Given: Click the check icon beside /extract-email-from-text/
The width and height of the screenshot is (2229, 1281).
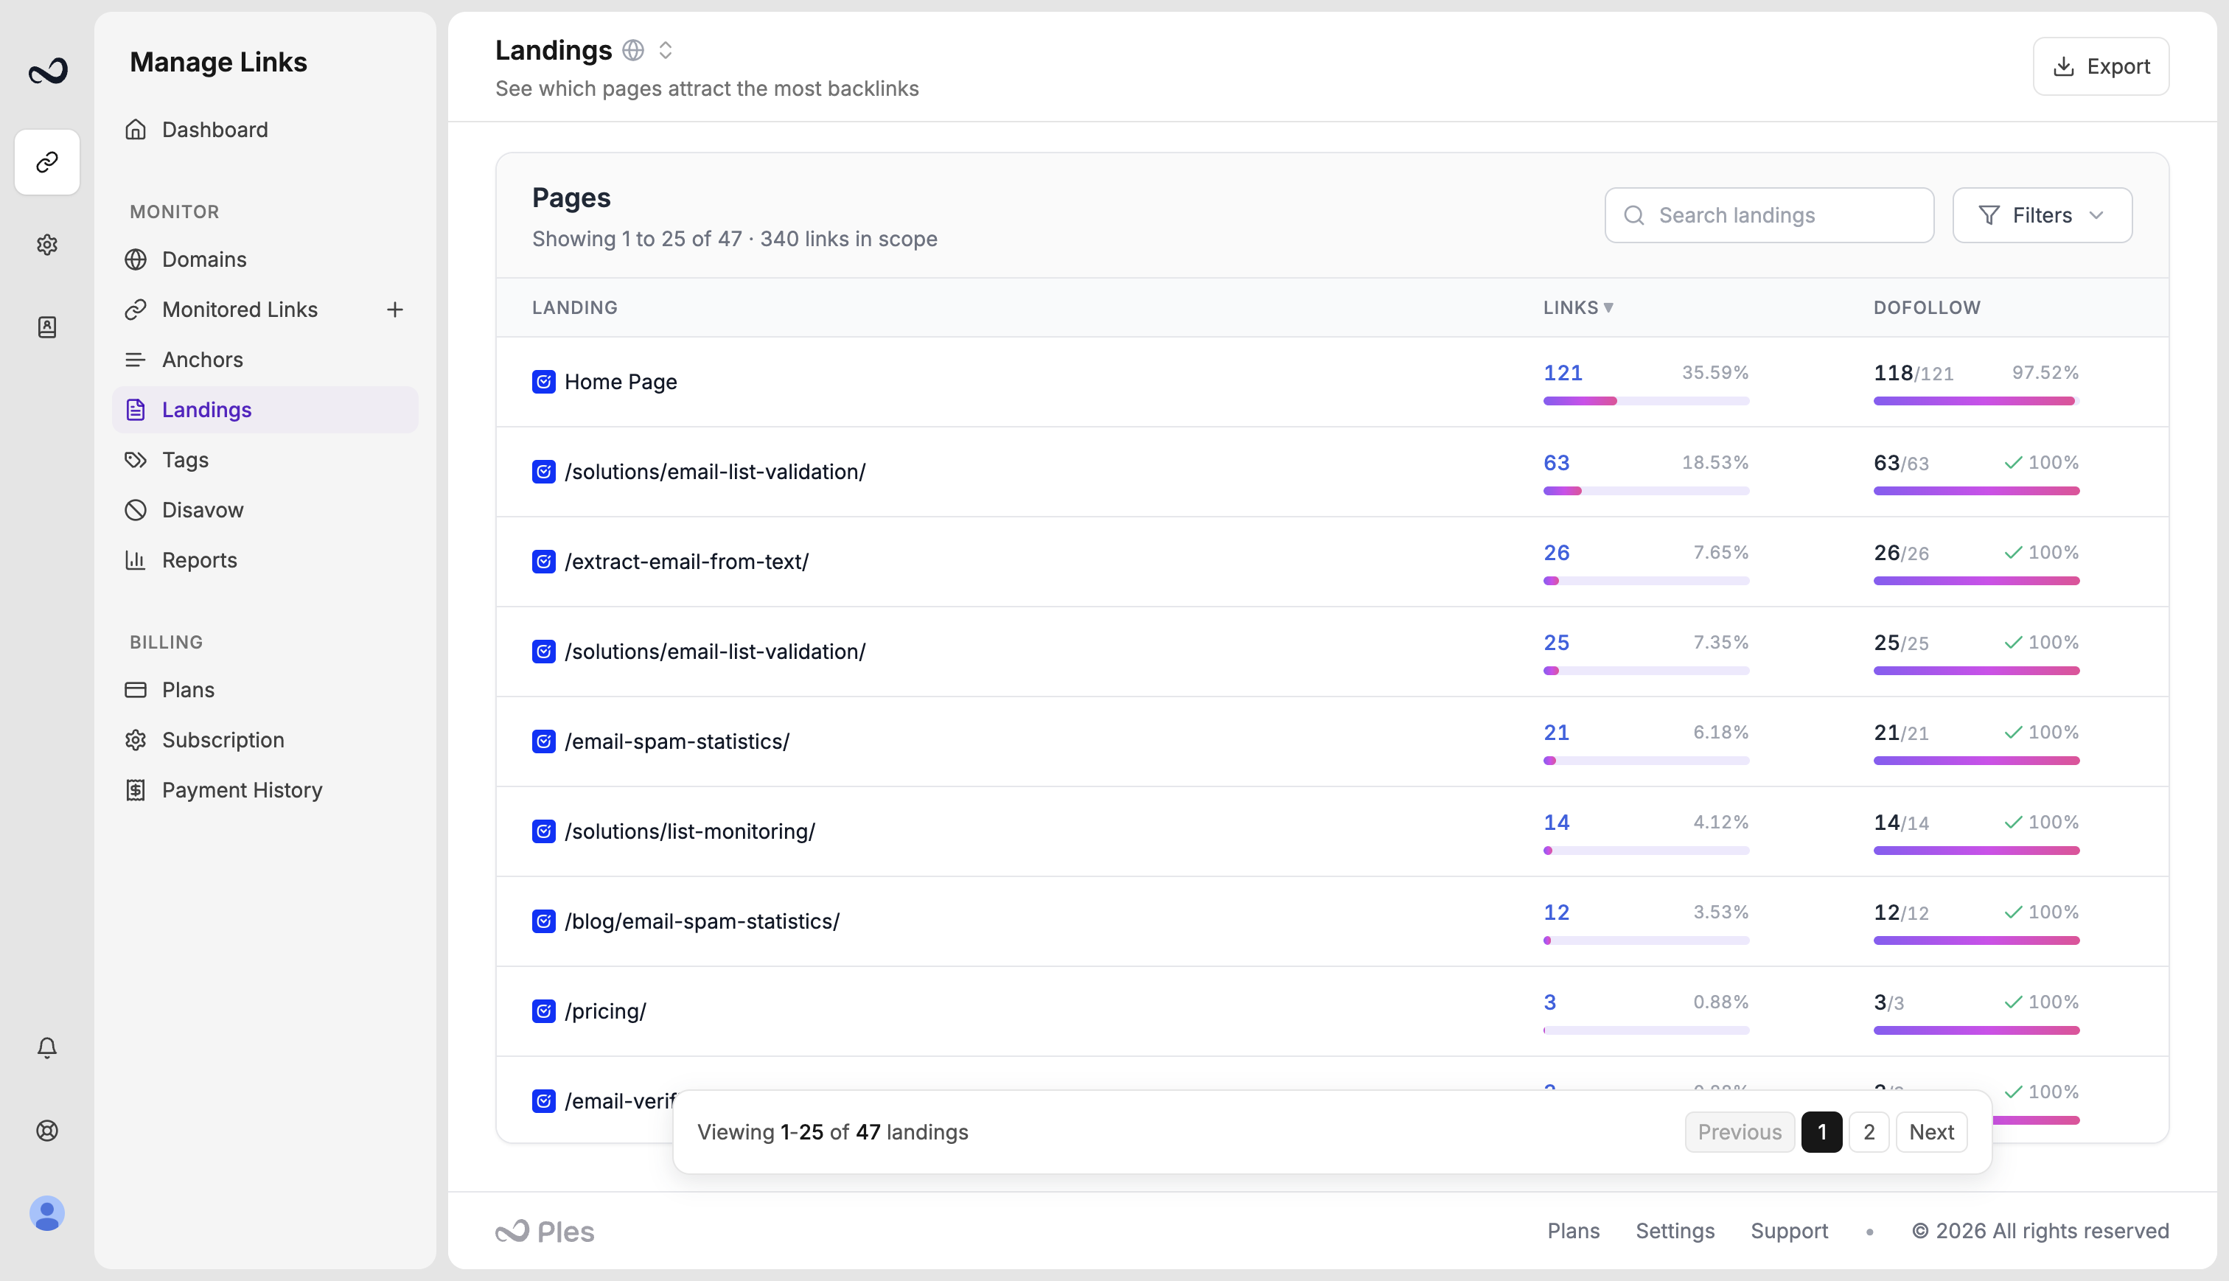Looking at the screenshot, I should coord(544,562).
